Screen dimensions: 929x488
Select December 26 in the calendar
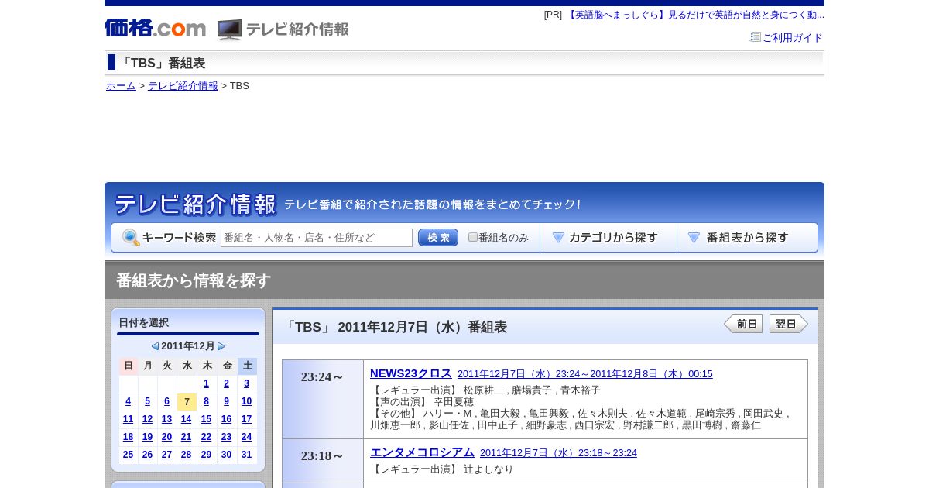(147, 455)
